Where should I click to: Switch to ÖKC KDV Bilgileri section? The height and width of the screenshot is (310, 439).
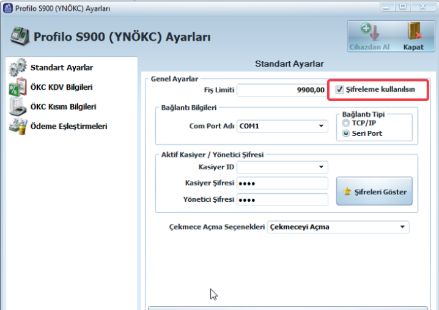[61, 87]
